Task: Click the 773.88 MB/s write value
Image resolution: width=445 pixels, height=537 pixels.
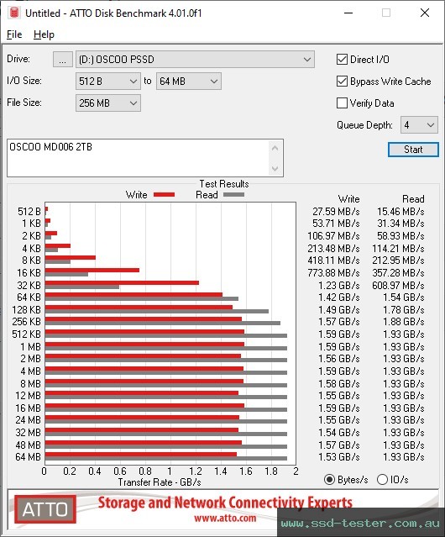Action: pyautogui.click(x=333, y=273)
